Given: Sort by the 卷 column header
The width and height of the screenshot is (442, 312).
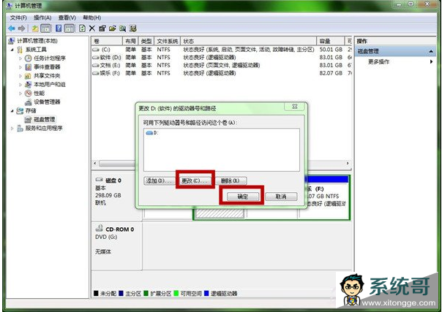Looking at the screenshot, I should point(107,41).
